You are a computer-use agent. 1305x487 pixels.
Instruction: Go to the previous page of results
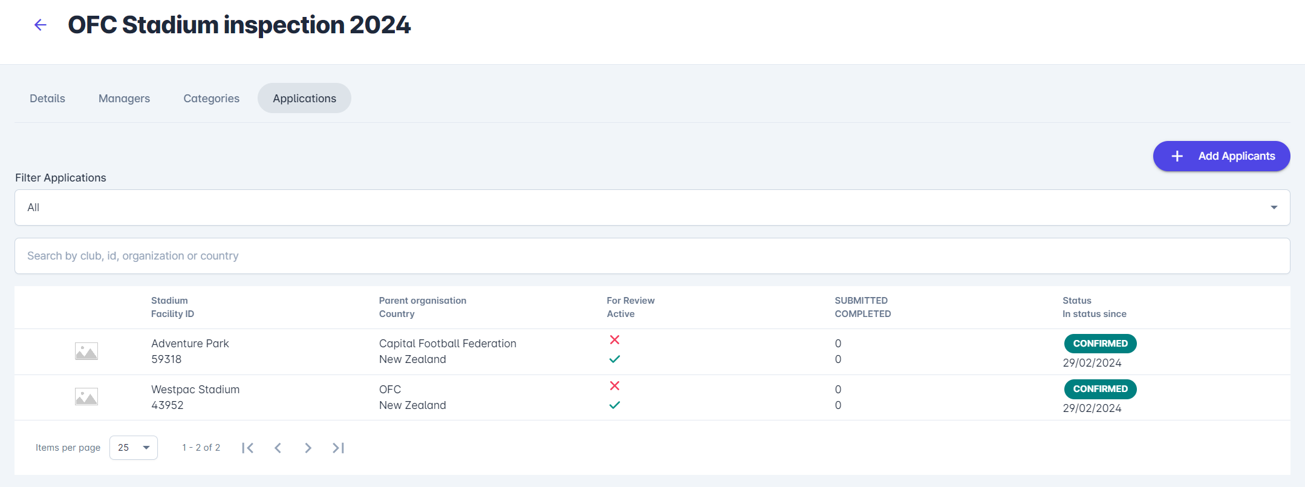278,448
